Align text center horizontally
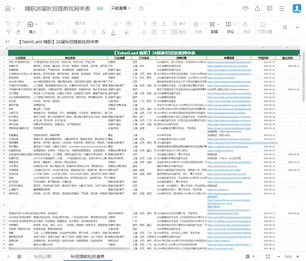This screenshot has height=261, width=306. tap(154, 32)
